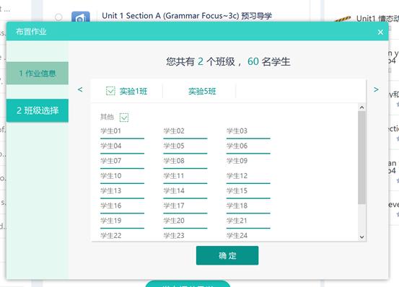Select student 学生18

coord(237,206)
